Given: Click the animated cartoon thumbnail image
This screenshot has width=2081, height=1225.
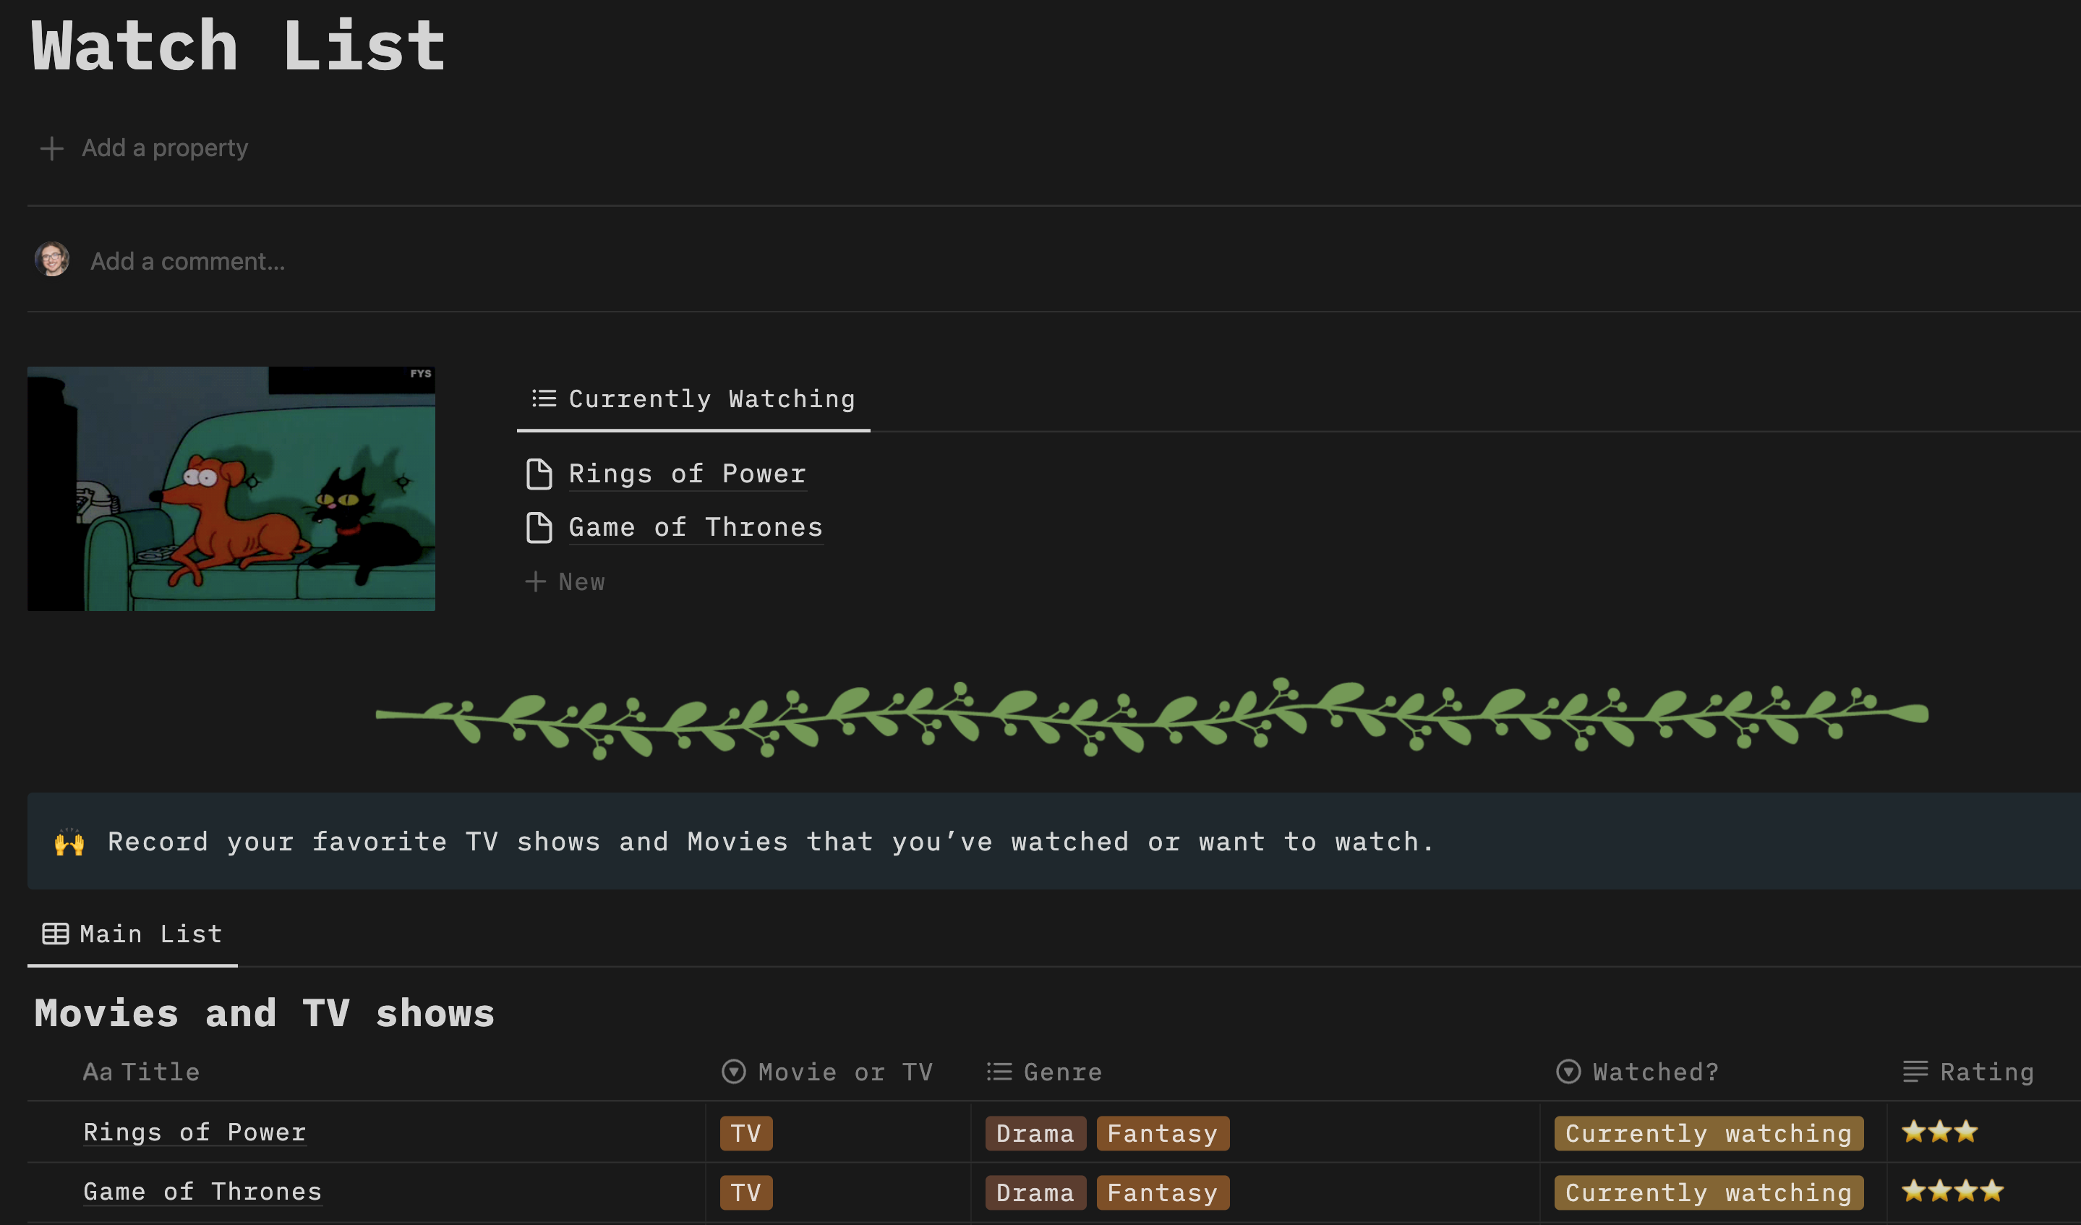Looking at the screenshot, I should point(232,489).
